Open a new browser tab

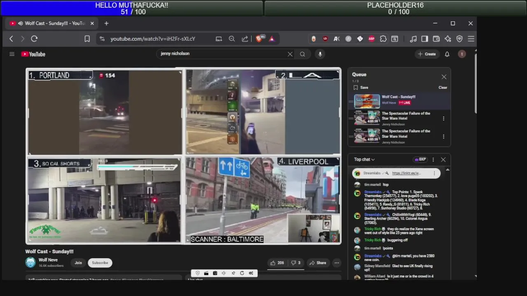106,23
